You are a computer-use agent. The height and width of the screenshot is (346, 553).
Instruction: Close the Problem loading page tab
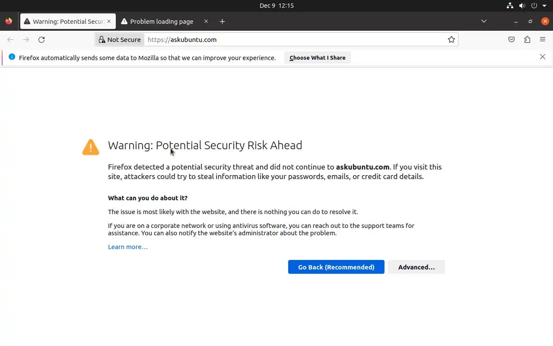(x=206, y=22)
